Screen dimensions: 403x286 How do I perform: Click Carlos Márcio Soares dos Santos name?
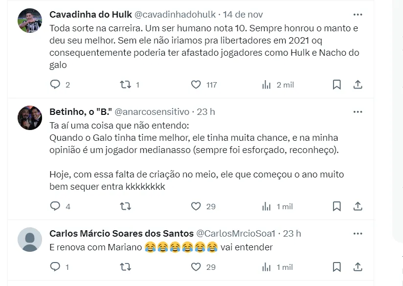(x=121, y=233)
